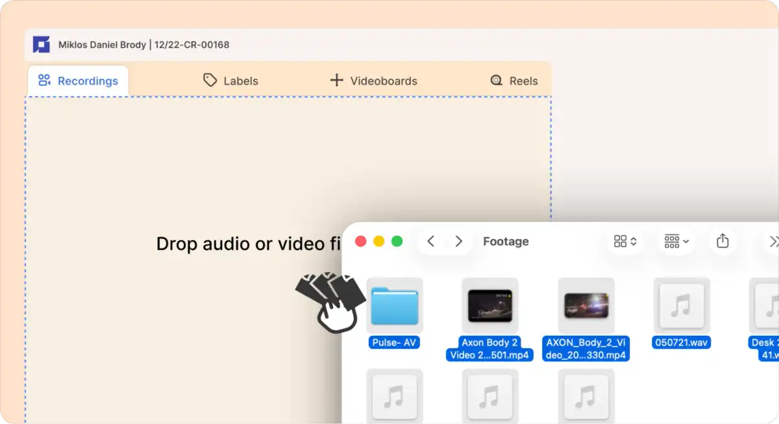The image size is (779, 424).
Task: Expand the group-by options dropdown
Action: pyautogui.click(x=676, y=241)
